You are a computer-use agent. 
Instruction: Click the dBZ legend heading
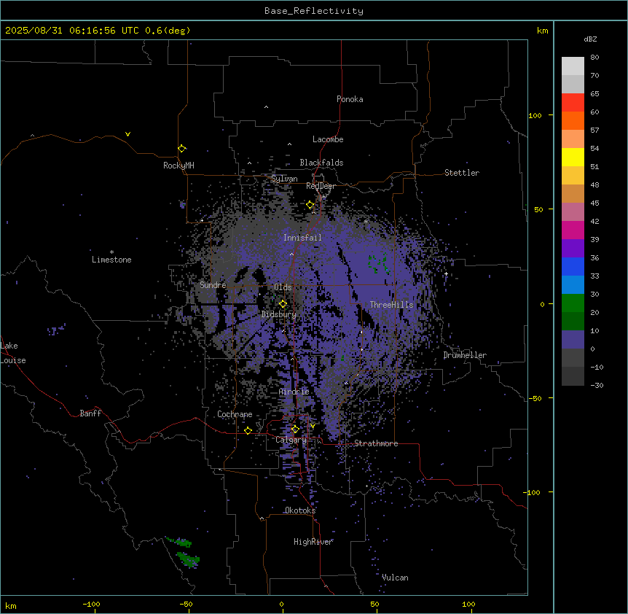pos(590,39)
